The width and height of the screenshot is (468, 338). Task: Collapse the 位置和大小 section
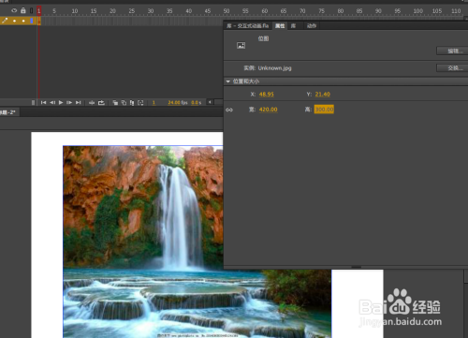(x=228, y=81)
